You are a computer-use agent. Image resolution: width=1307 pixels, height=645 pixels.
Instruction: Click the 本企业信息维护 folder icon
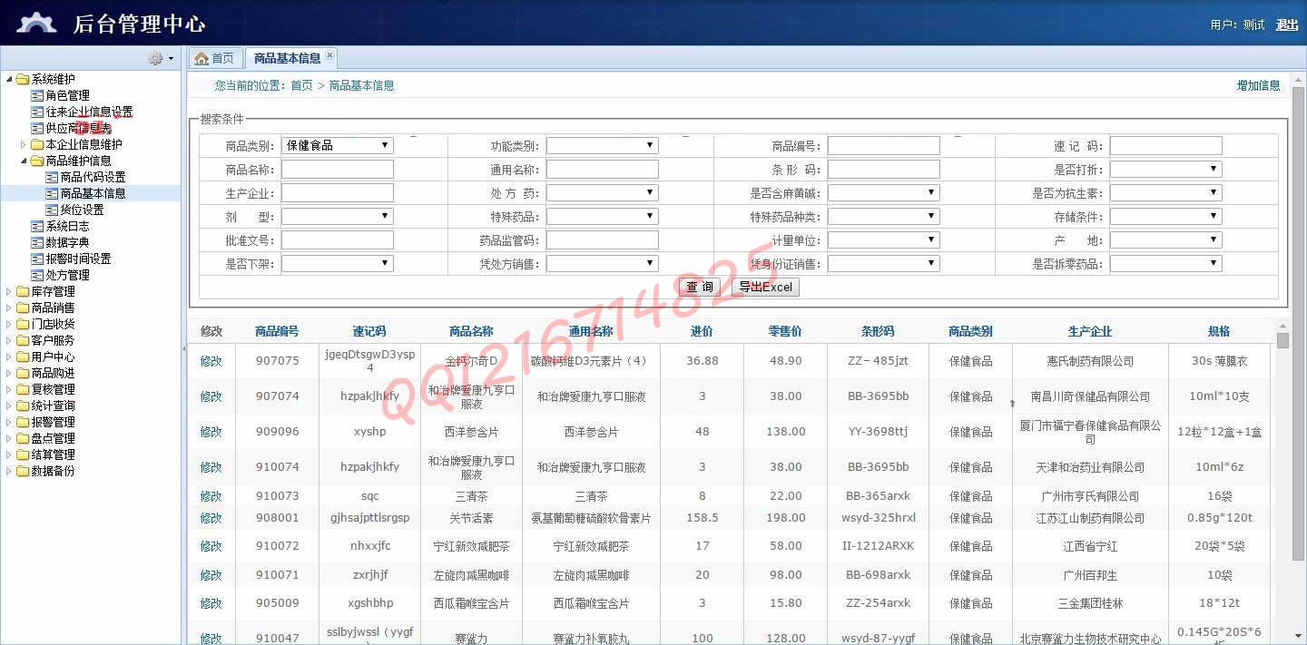click(37, 144)
